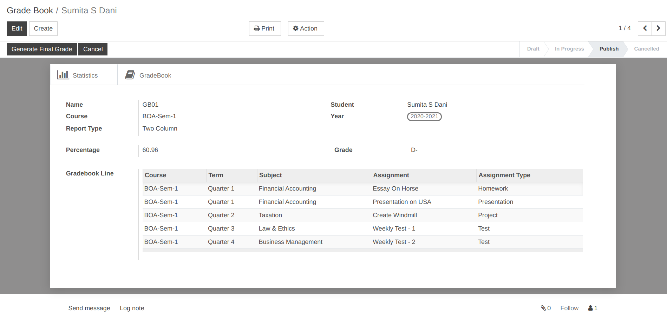Click the GradeBook book icon
The width and height of the screenshot is (667, 319).
130,75
